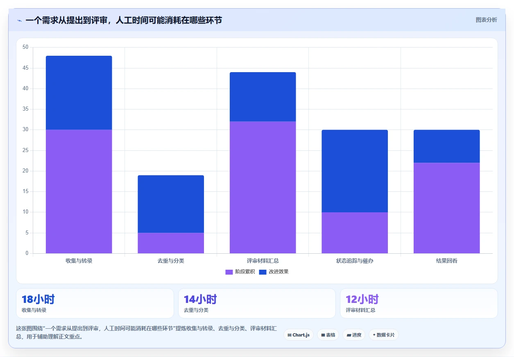The height and width of the screenshot is (357, 514).
Task: Select the 数据卡片 tag chip
Action: [384, 335]
